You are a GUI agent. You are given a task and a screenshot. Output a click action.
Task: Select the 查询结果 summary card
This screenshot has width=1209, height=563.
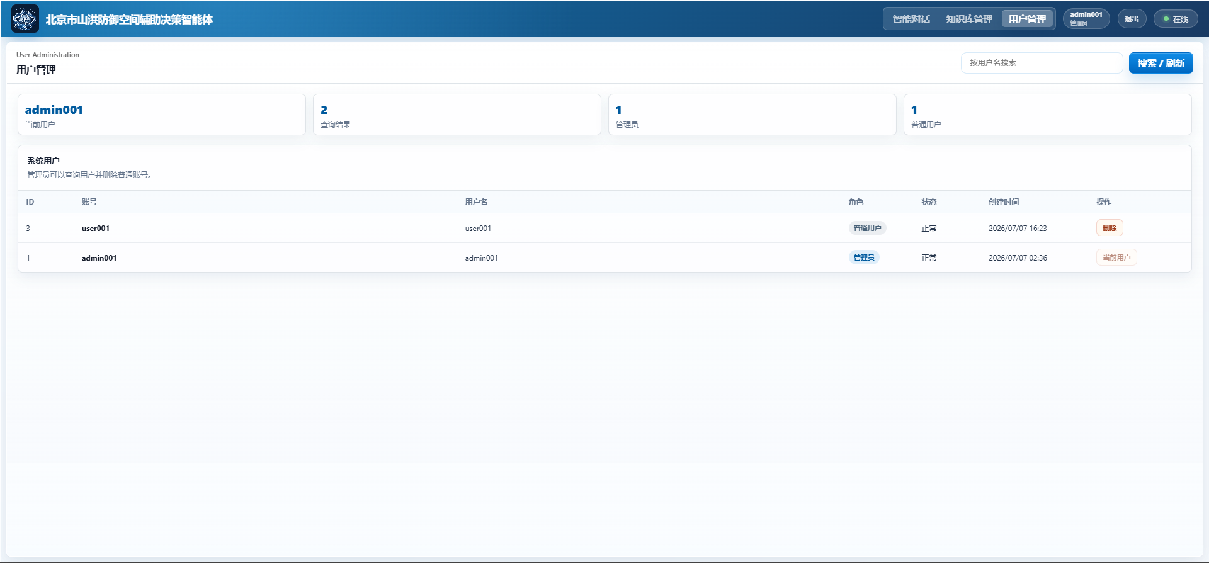click(457, 115)
